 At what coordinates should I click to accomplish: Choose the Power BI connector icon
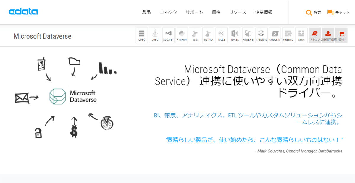tap(248, 35)
